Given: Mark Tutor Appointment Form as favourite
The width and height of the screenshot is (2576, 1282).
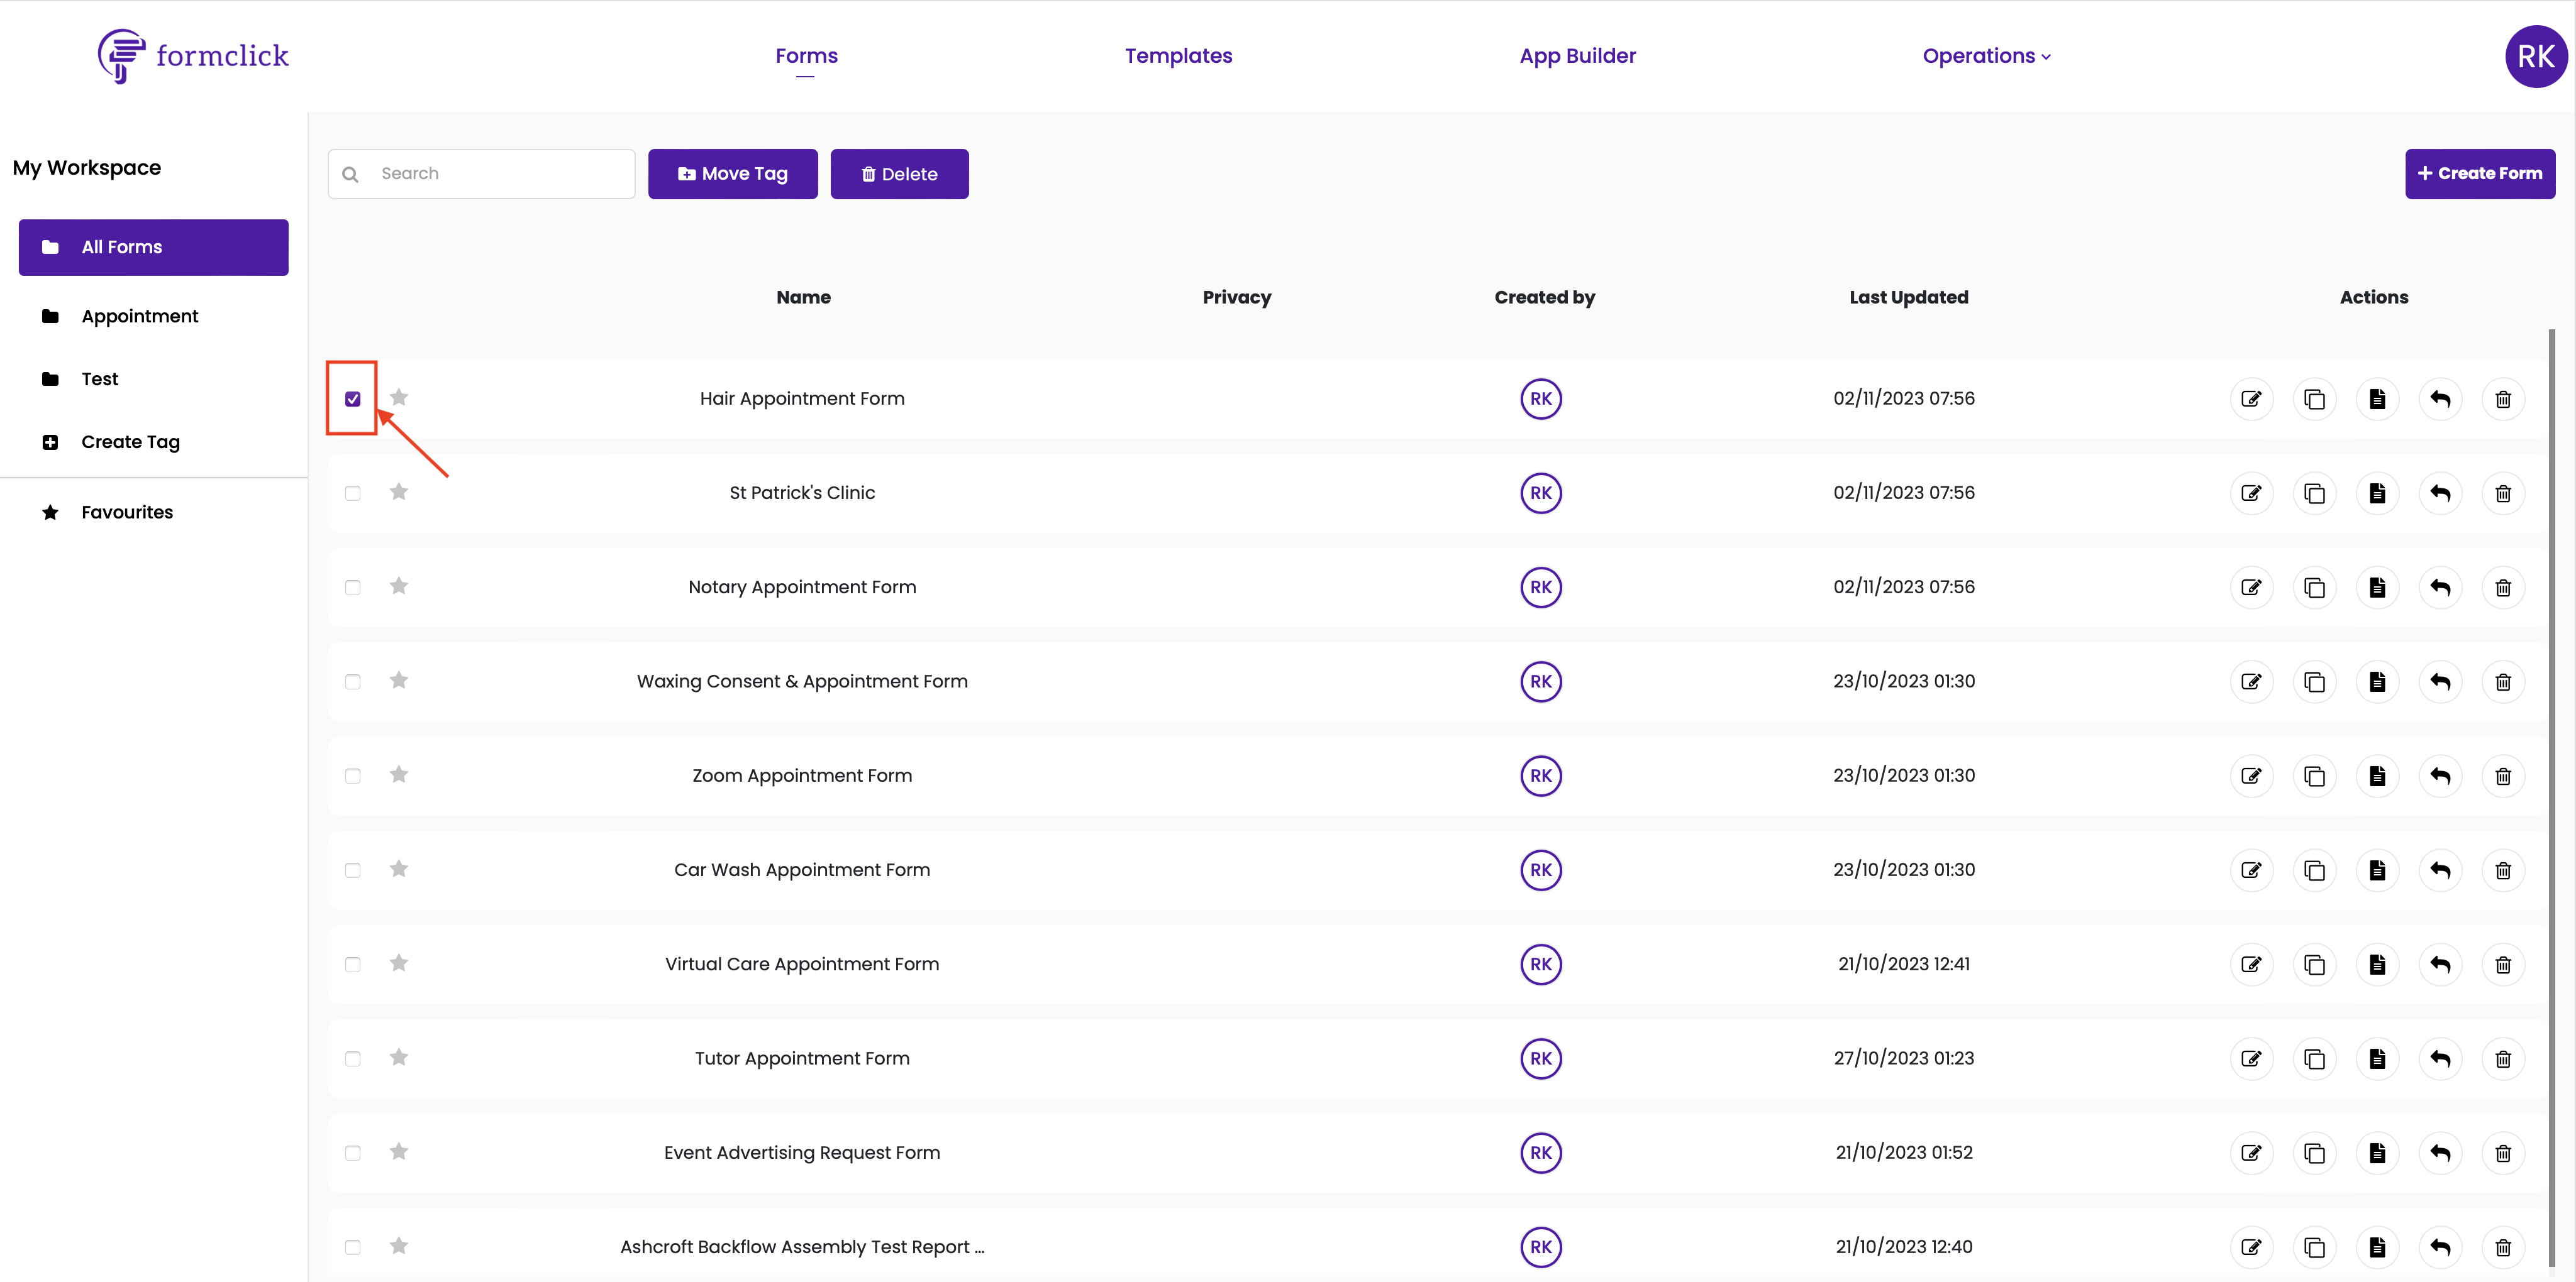Looking at the screenshot, I should click(399, 1057).
